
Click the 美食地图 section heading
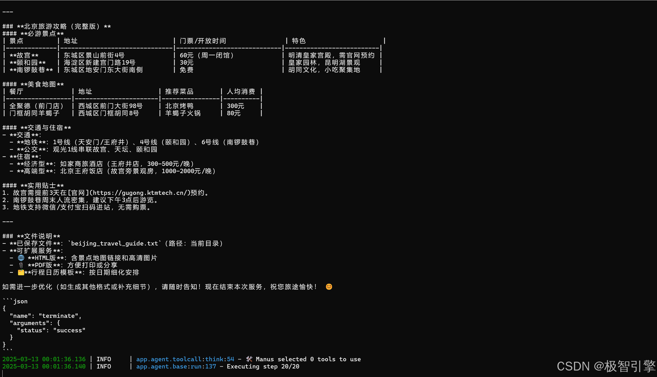(41, 84)
